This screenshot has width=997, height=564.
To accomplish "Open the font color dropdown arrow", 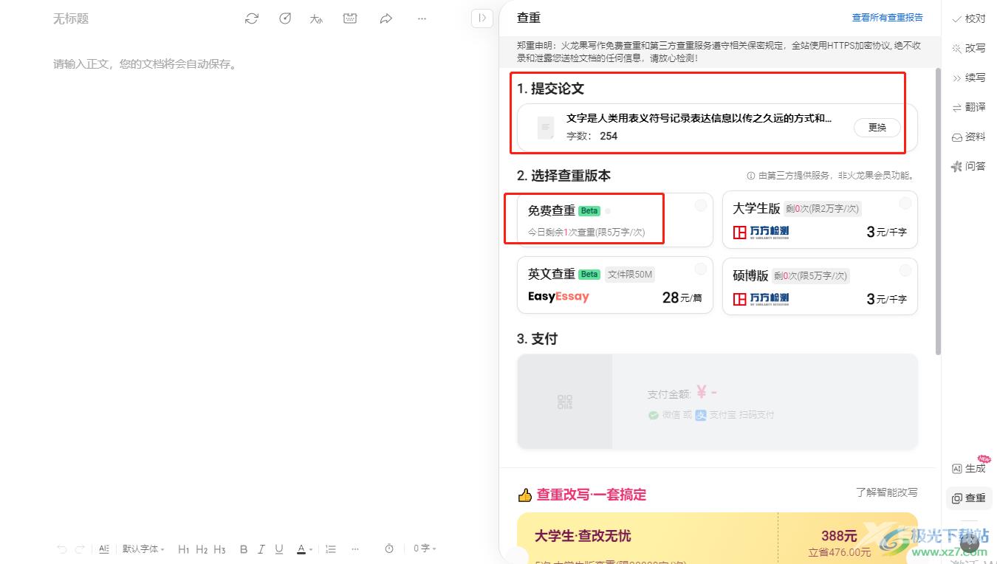I will pyautogui.click(x=311, y=550).
